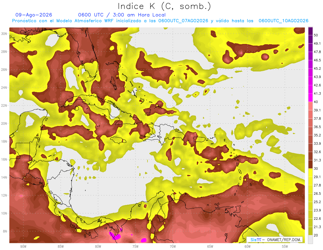Click the colorbar value '37.8'

pyautogui.click(x=317, y=118)
